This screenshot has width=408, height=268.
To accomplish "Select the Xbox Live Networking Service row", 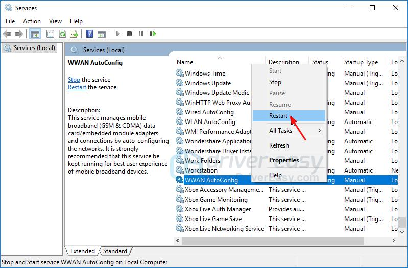I will point(286,229).
